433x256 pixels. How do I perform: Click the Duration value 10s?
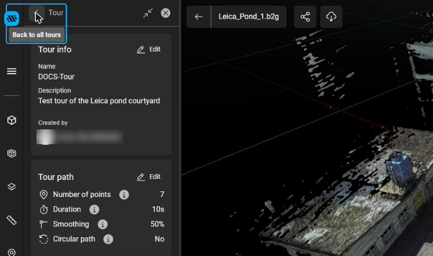[158, 209]
